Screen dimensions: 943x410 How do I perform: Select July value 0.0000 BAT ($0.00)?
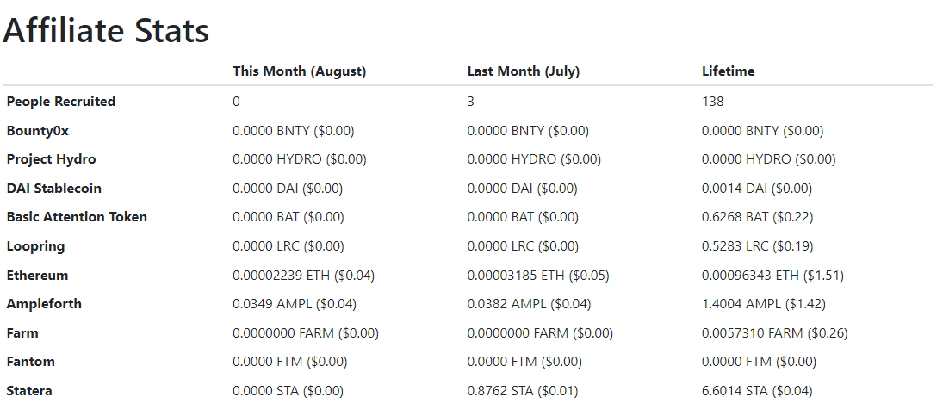coord(523,217)
